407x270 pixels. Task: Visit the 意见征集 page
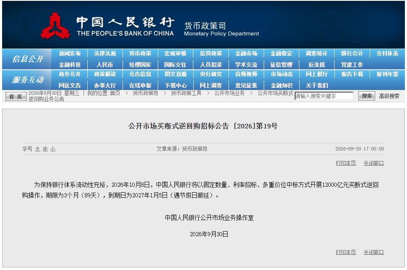click(246, 85)
